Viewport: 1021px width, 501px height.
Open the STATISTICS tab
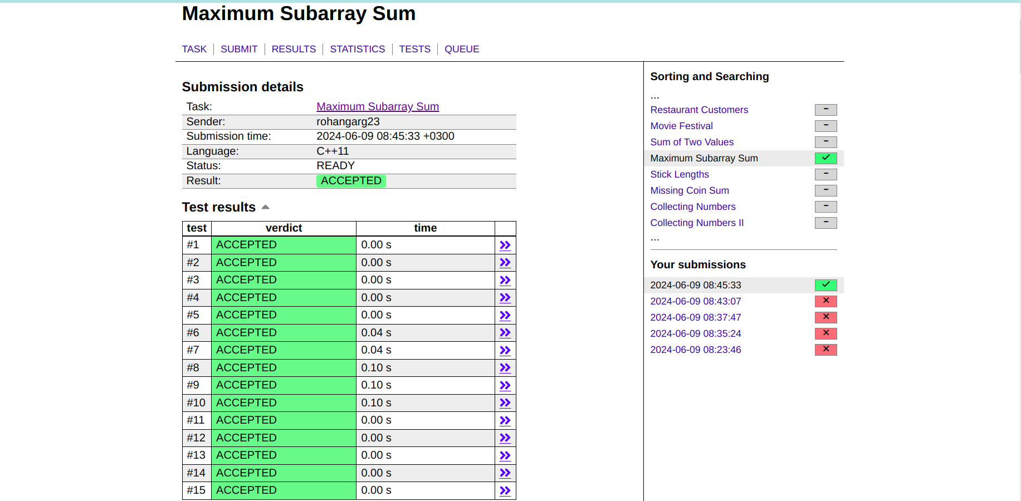[x=358, y=49]
